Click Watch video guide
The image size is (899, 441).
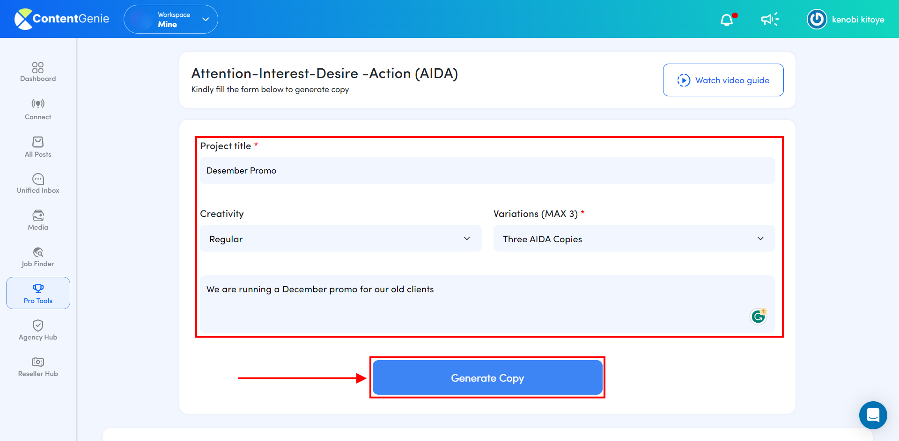tap(723, 80)
